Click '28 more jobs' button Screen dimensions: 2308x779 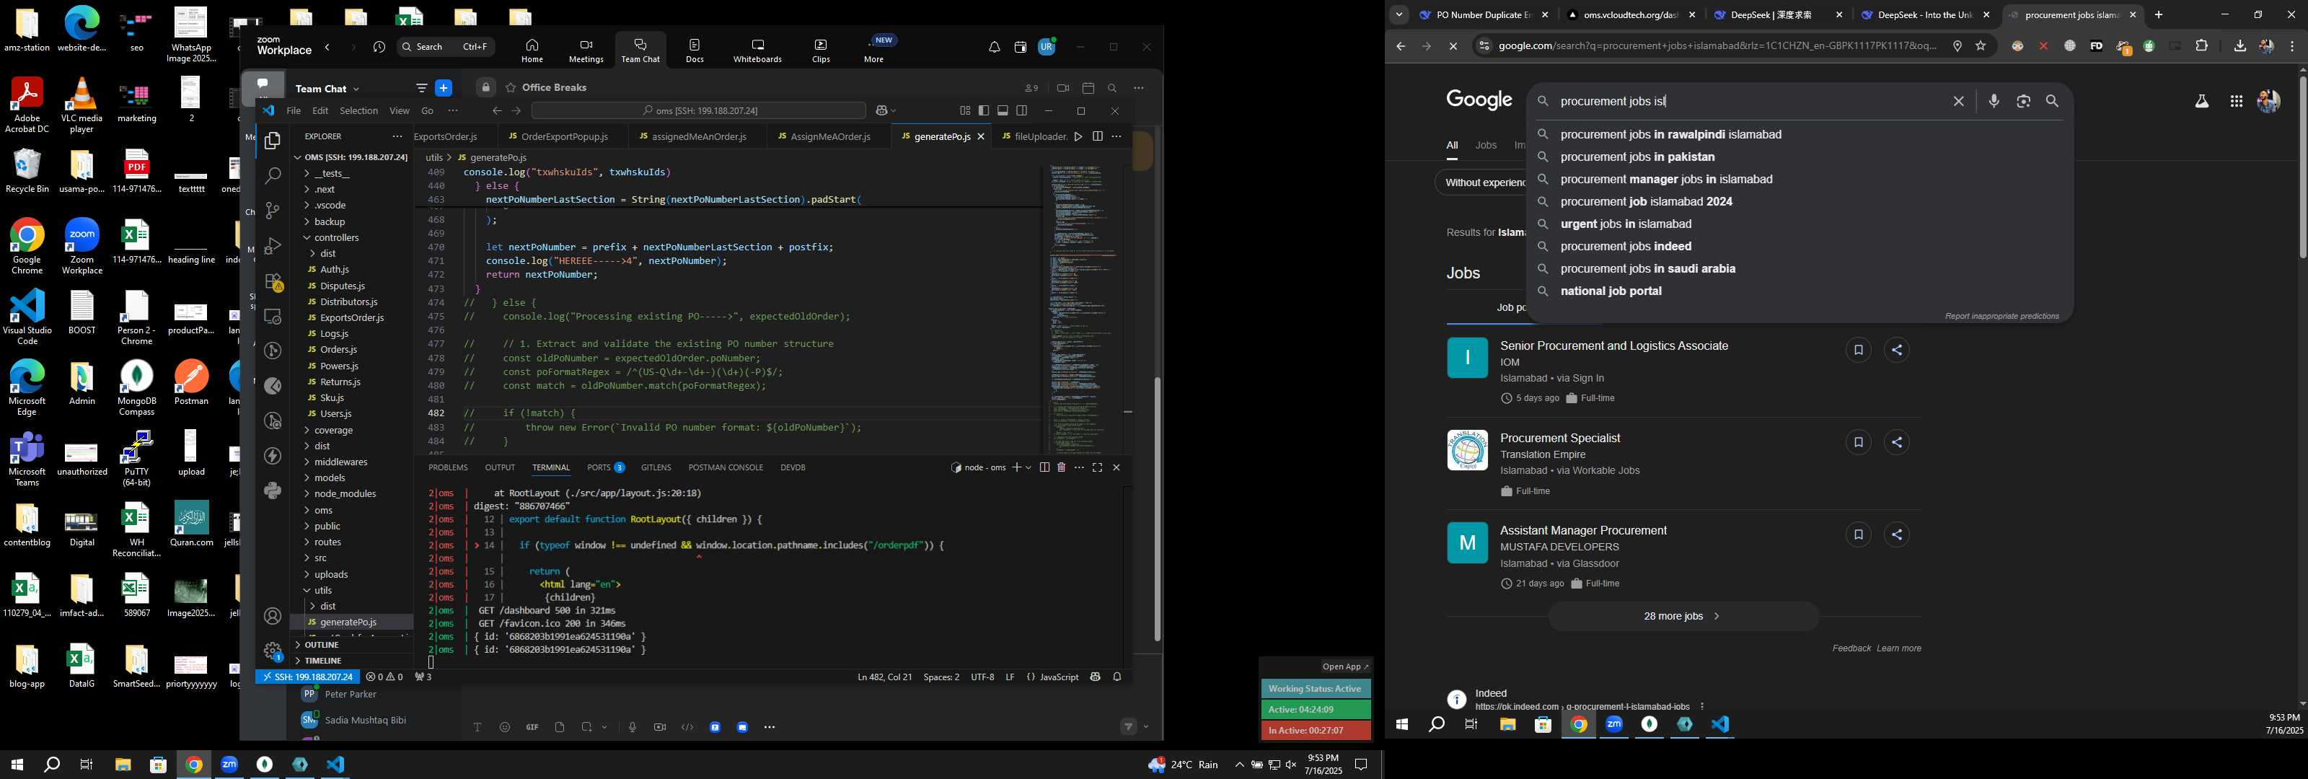click(1683, 616)
